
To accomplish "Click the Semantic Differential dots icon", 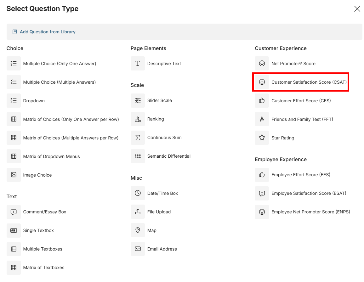I will point(138,156).
